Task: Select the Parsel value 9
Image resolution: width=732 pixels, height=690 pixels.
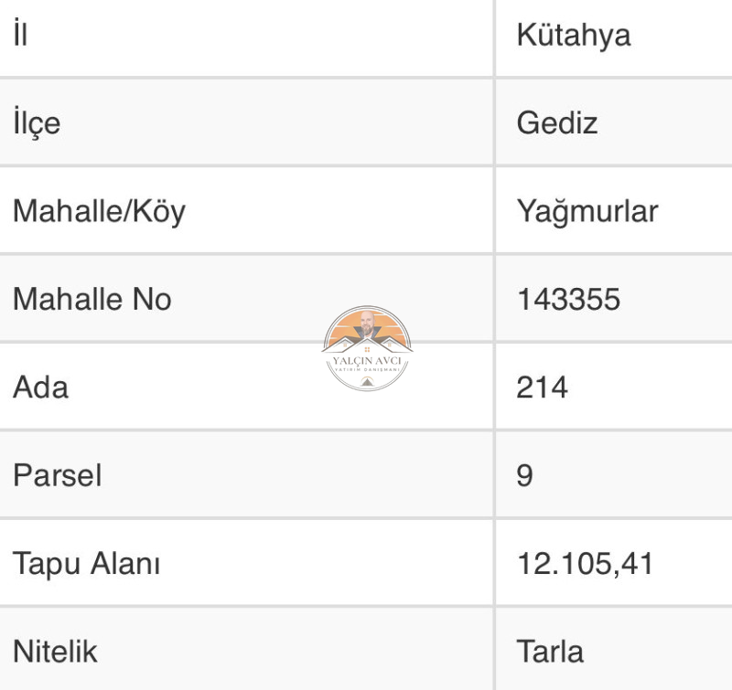Action: pos(524,475)
